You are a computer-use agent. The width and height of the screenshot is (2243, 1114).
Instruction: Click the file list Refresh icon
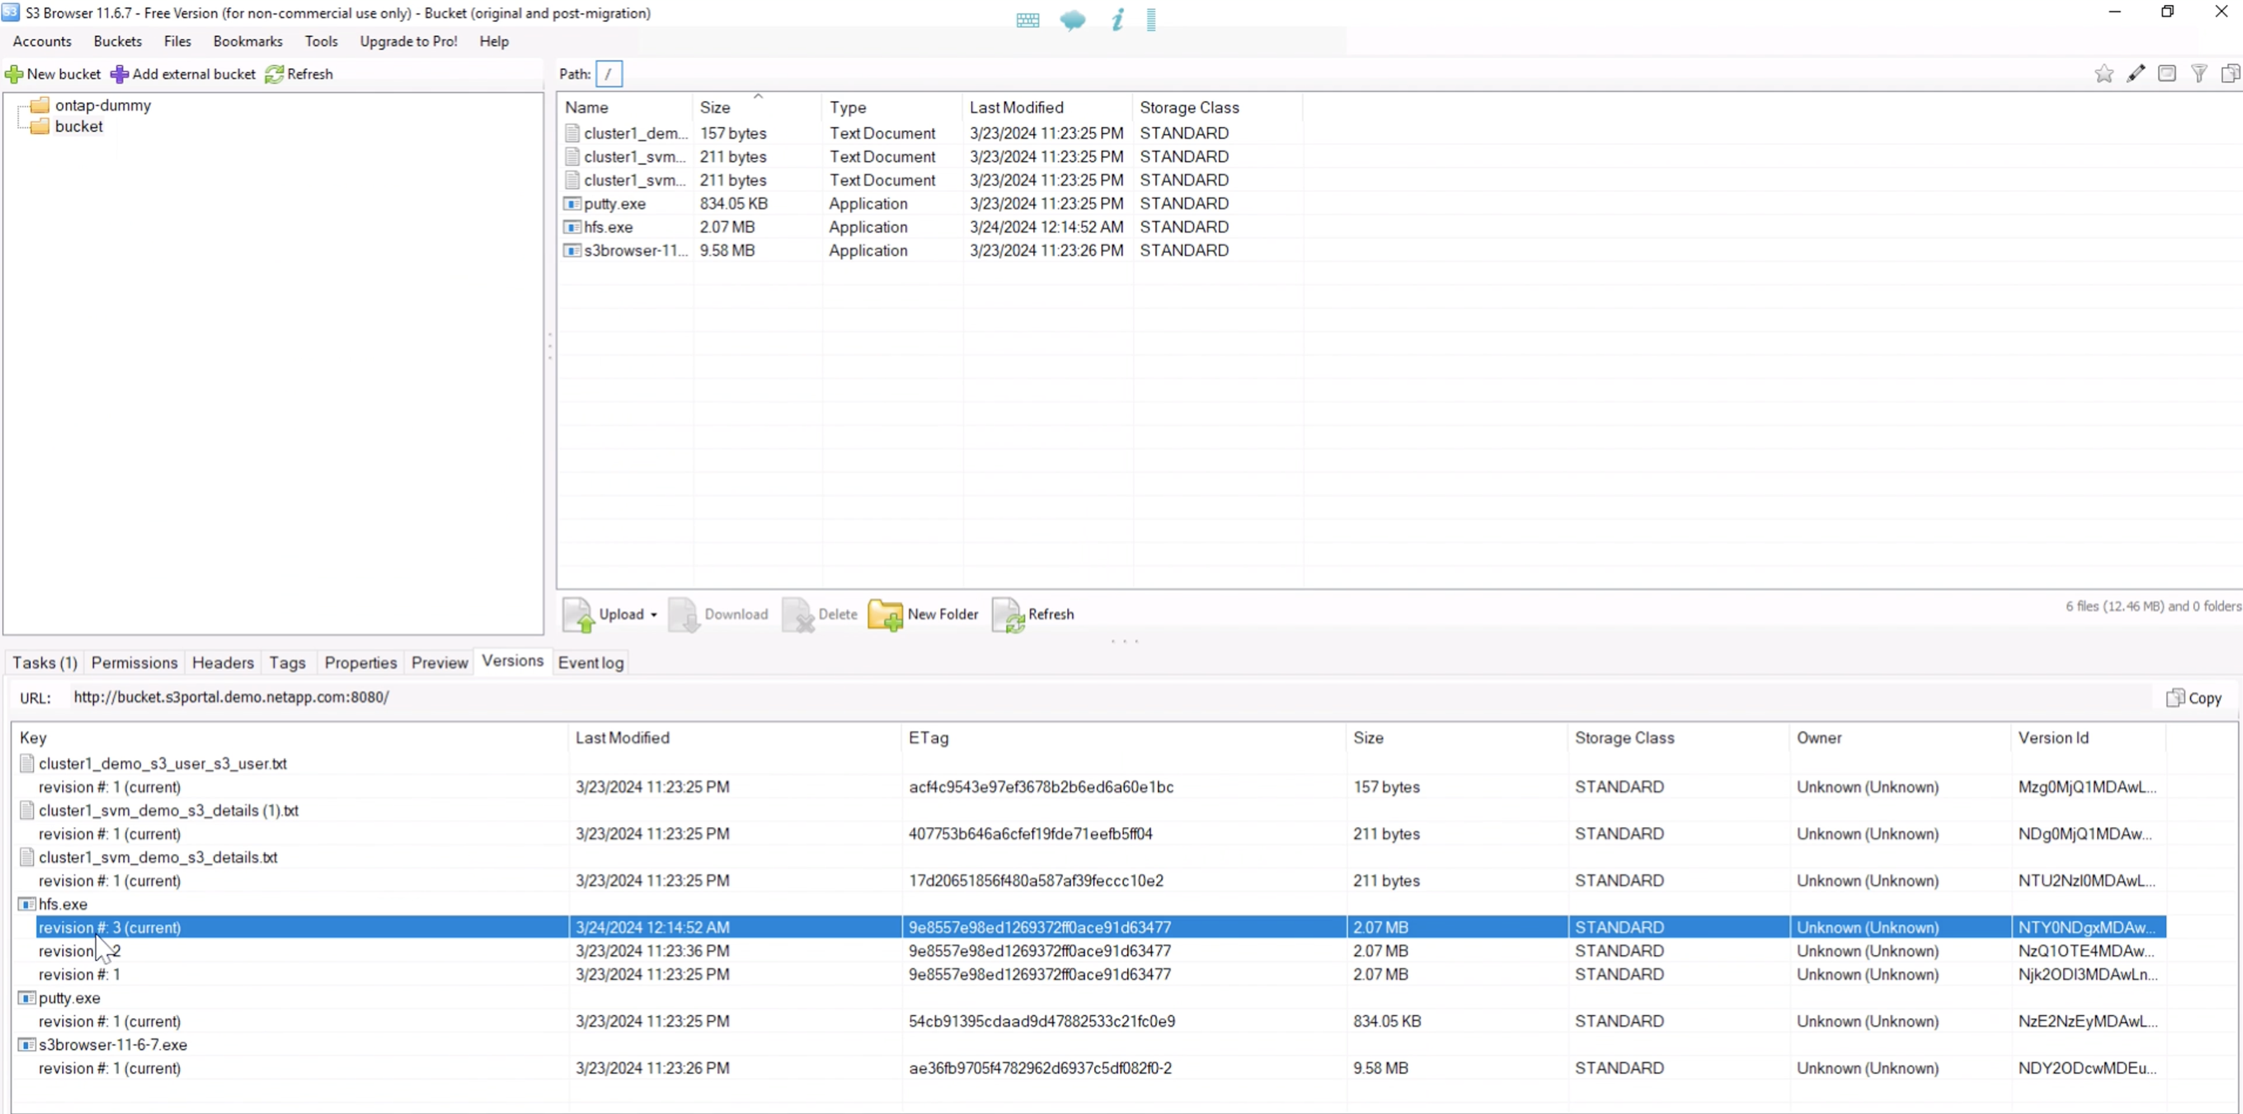point(1009,615)
